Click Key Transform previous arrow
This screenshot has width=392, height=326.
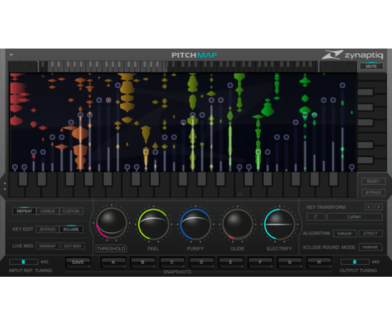point(369,207)
